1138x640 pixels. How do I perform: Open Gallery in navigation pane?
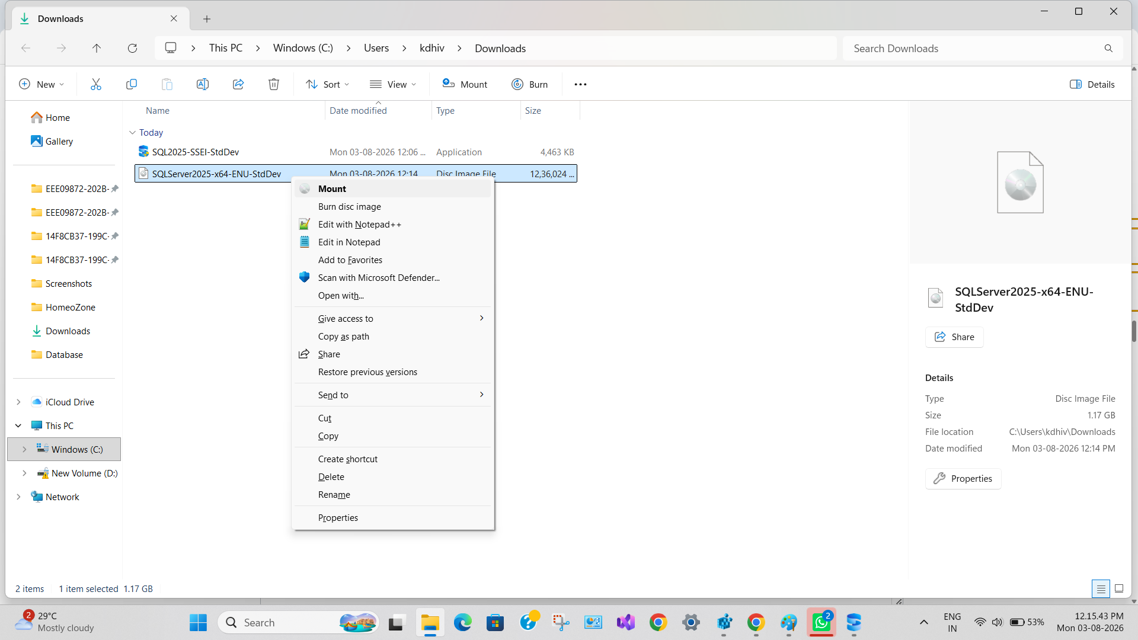(59, 141)
